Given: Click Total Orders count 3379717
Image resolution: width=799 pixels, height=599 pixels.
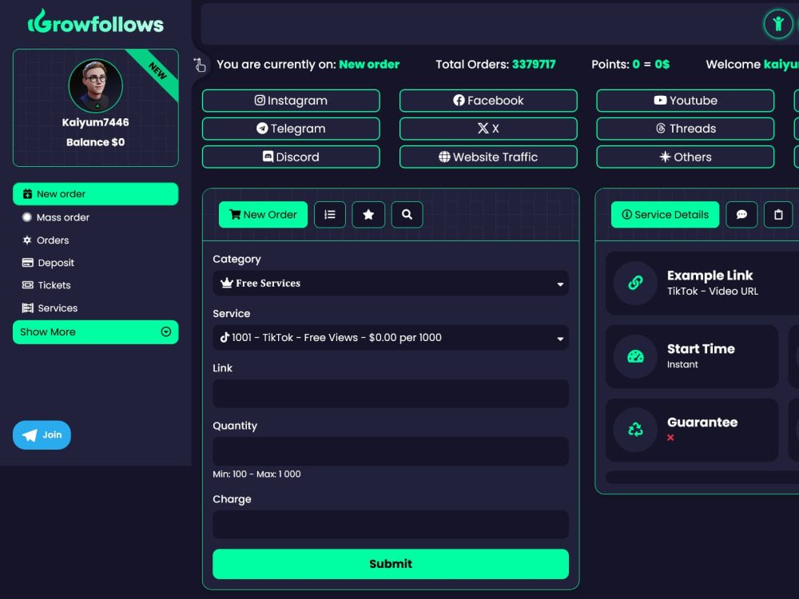Looking at the screenshot, I should coord(534,65).
